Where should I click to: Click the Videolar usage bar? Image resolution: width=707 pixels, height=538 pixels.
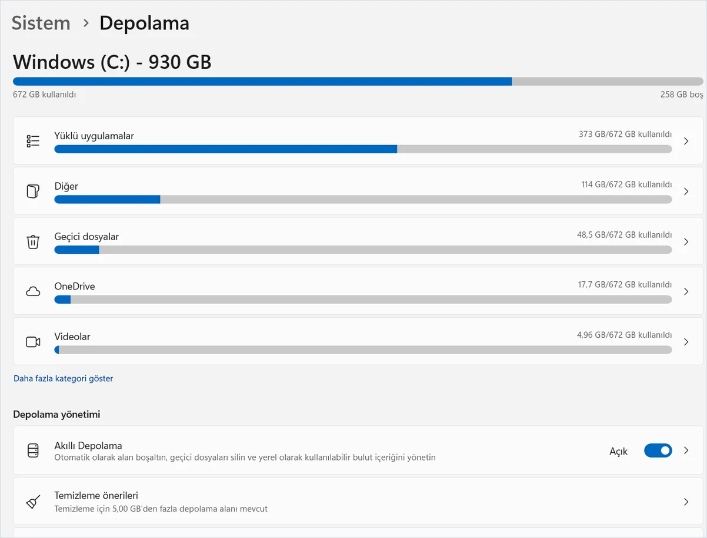[x=363, y=350]
